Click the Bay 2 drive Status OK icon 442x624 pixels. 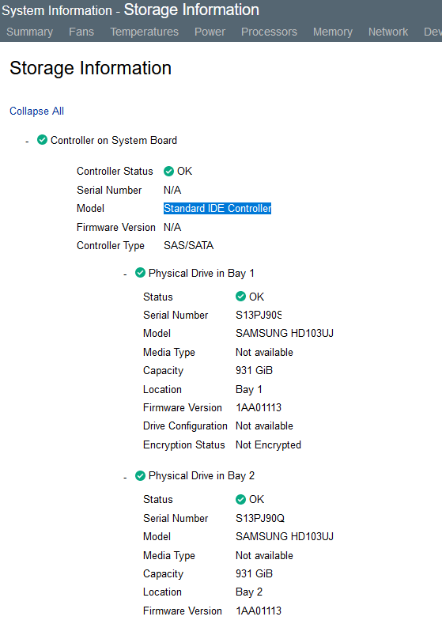tap(240, 499)
